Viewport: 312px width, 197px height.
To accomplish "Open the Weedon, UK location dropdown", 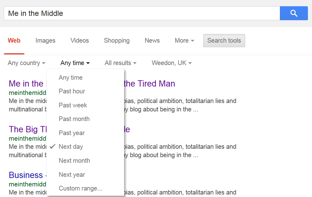I will pyautogui.click(x=172, y=63).
